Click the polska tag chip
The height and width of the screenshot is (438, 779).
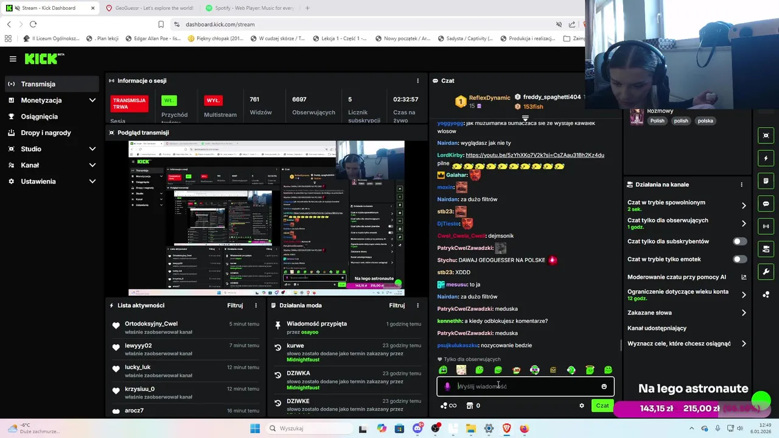(x=705, y=120)
